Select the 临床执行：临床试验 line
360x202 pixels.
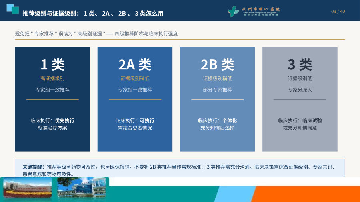click(300, 120)
